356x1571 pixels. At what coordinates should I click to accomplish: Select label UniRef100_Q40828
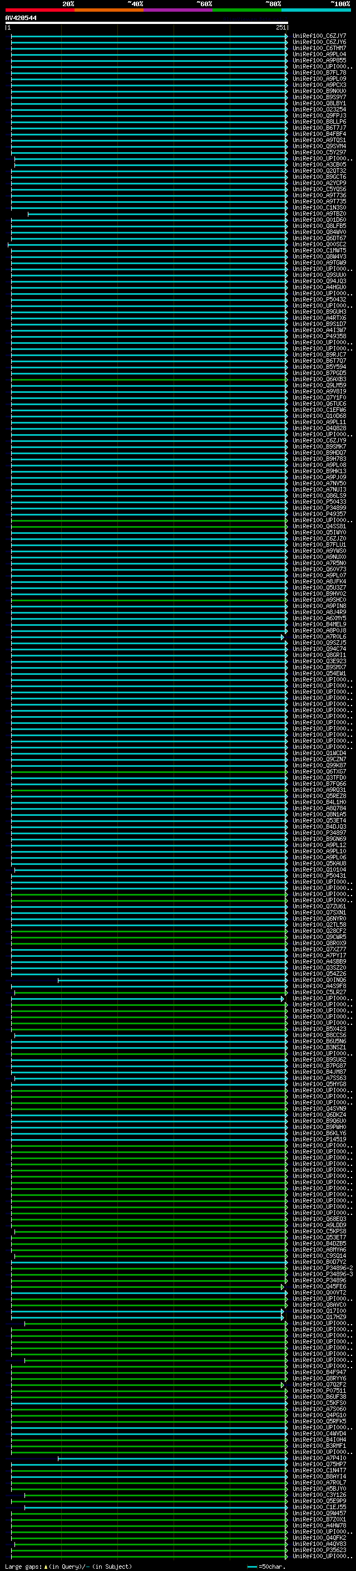pos(319,428)
